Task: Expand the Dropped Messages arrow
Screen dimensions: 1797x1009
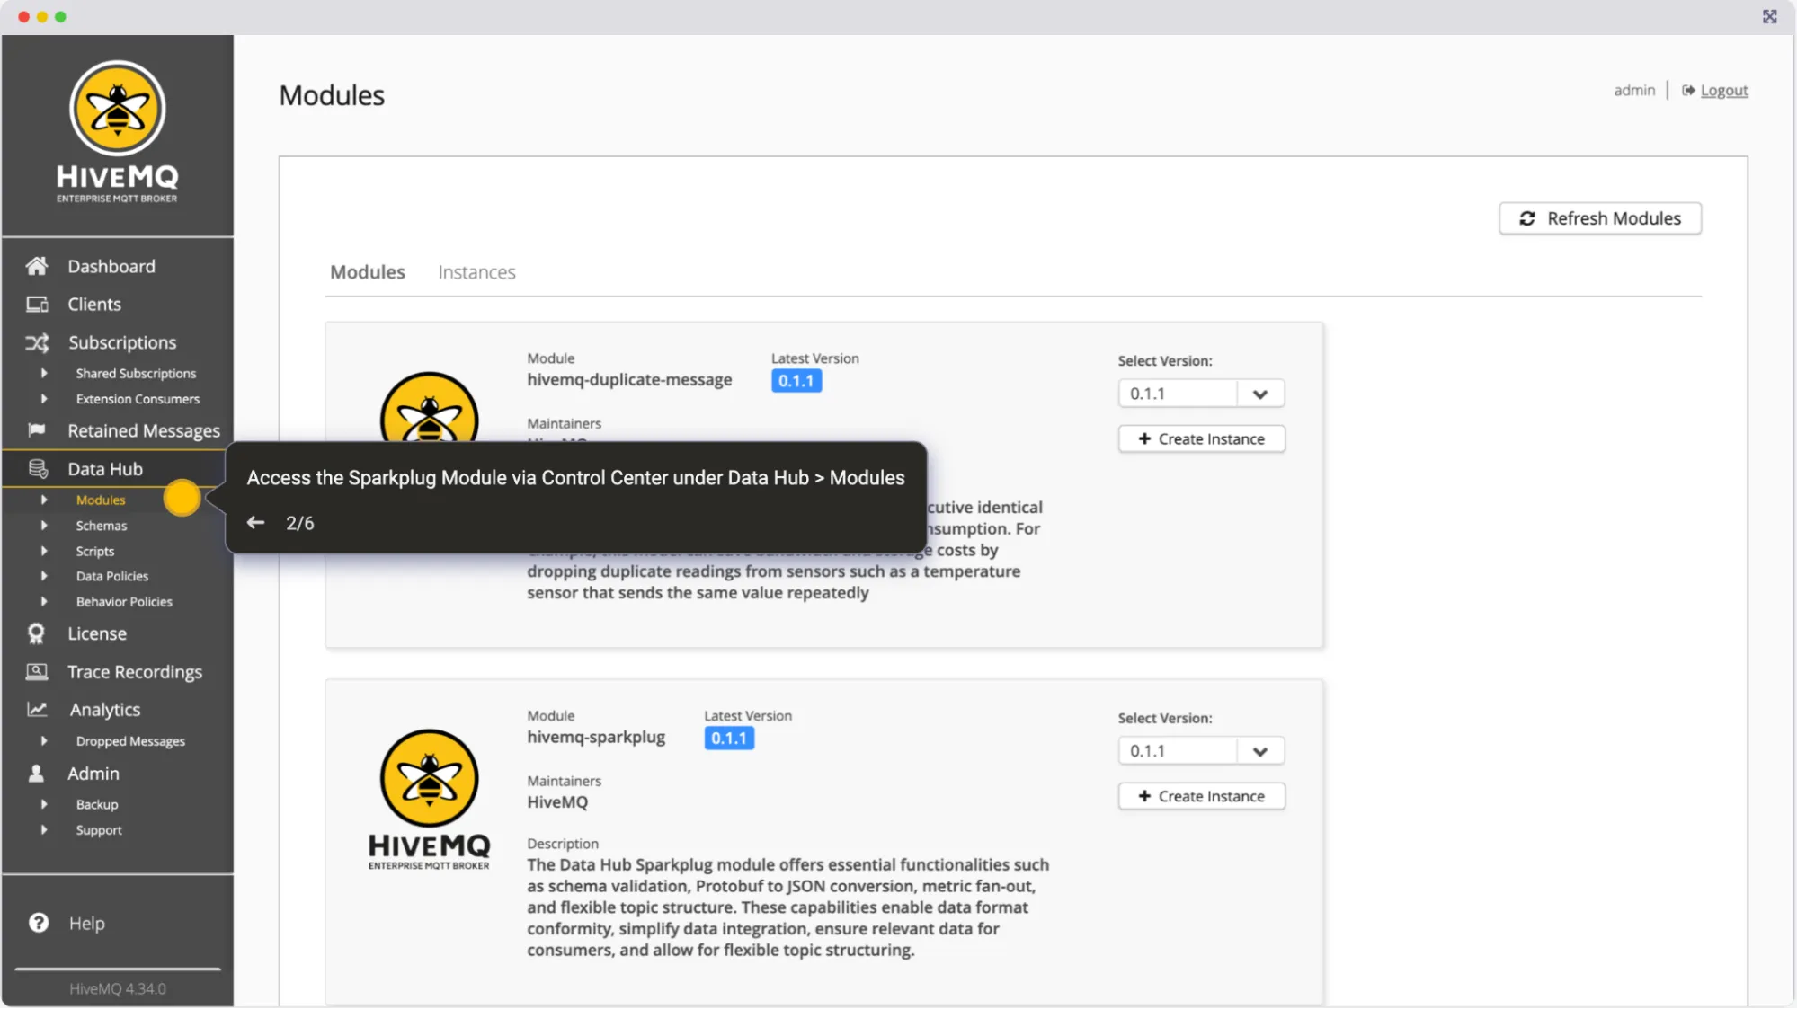Action: (x=43, y=741)
